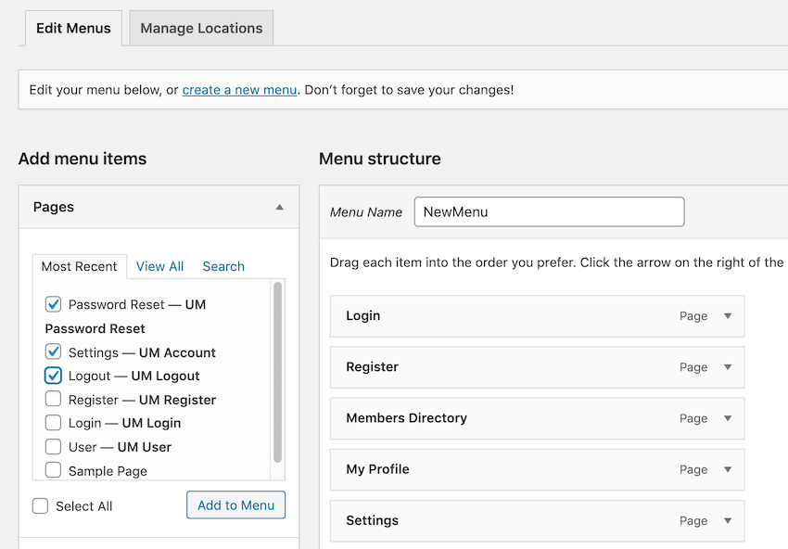The height and width of the screenshot is (549, 788).
Task: Uncheck Logout — UM Logout checkbox
Action: [54, 376]
